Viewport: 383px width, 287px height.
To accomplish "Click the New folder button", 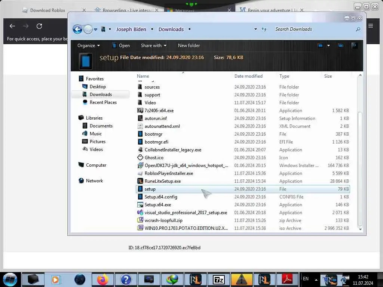I will [189, 46].
